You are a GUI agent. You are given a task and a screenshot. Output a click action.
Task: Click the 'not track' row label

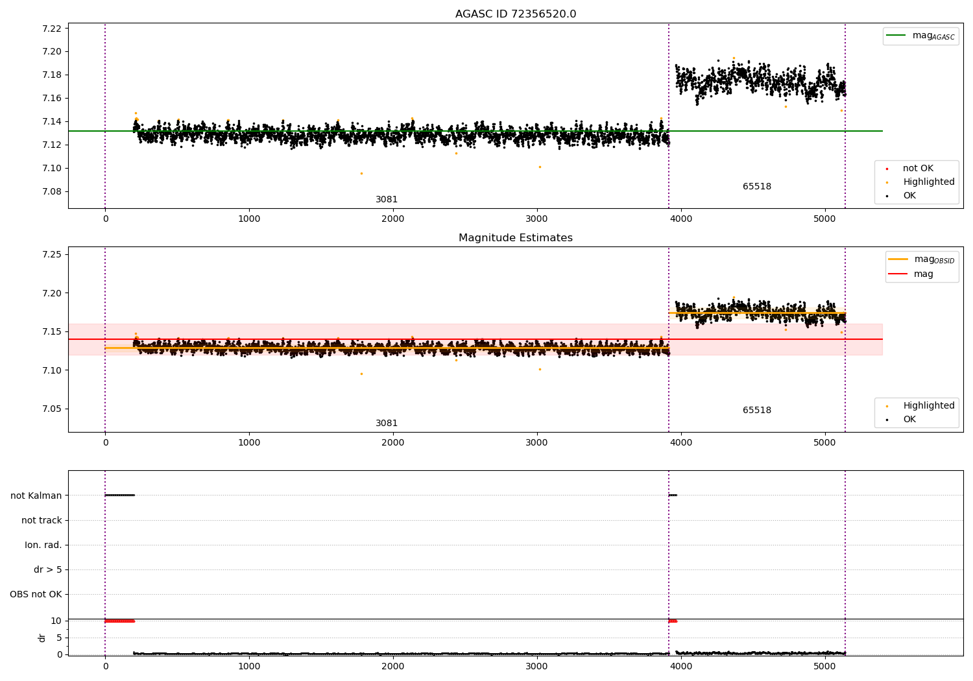42,521
